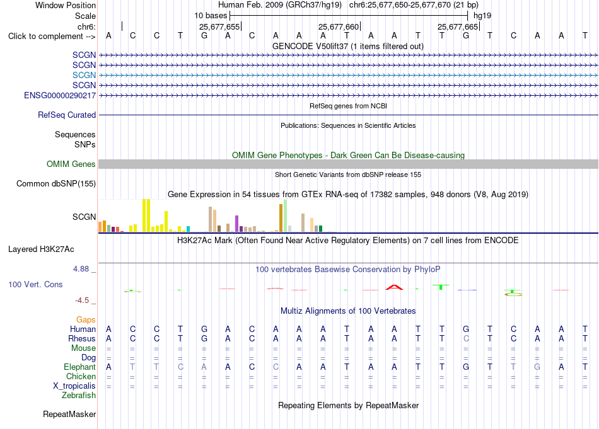Click the Common dbSNP(155) label
Screen dimensions: 599x429
56,183
